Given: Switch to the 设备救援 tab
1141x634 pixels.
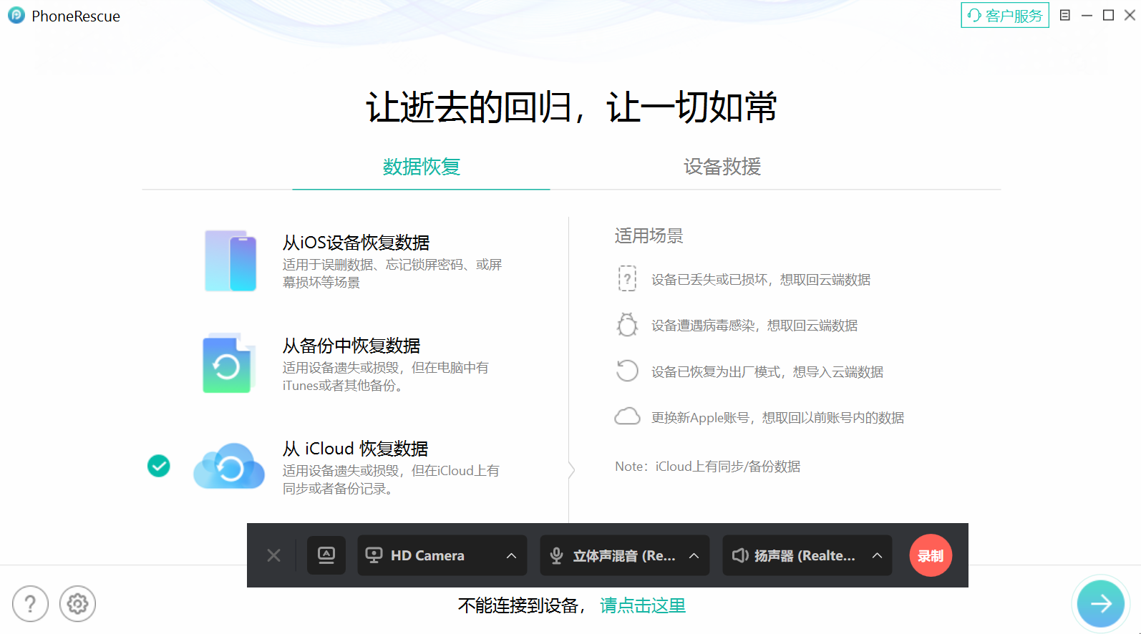Looking at the screenshot, I should coord(722,167).
